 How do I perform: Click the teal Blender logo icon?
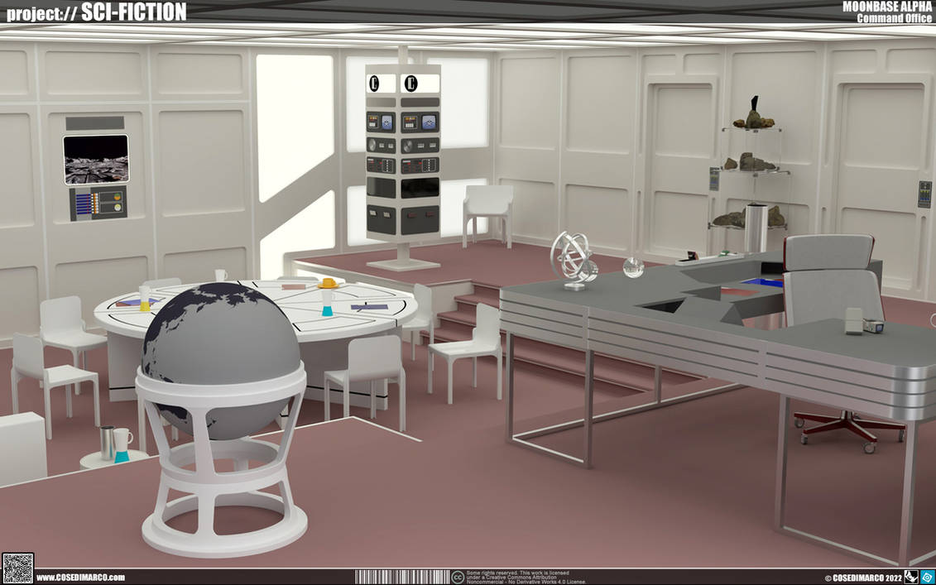coord(928,577)
